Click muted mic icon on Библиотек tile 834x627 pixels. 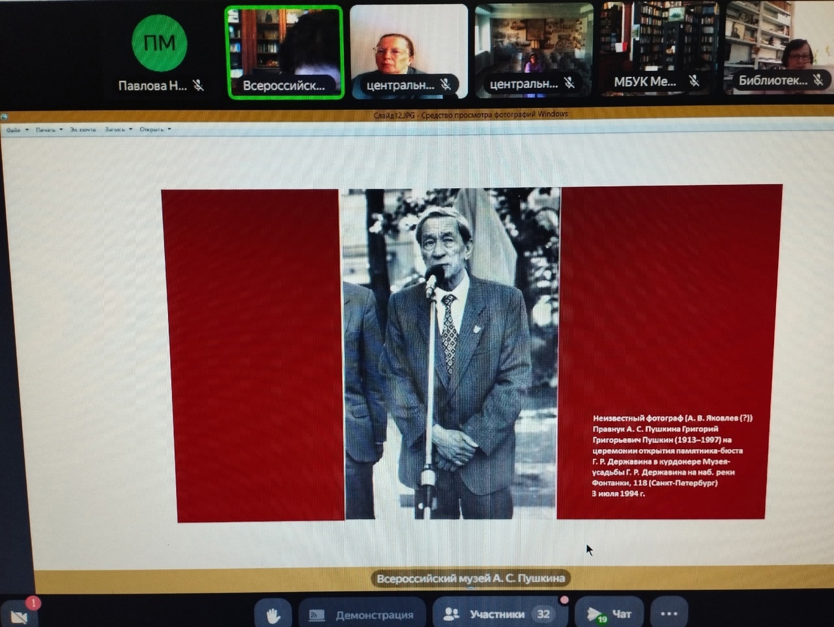pos(818,80)
